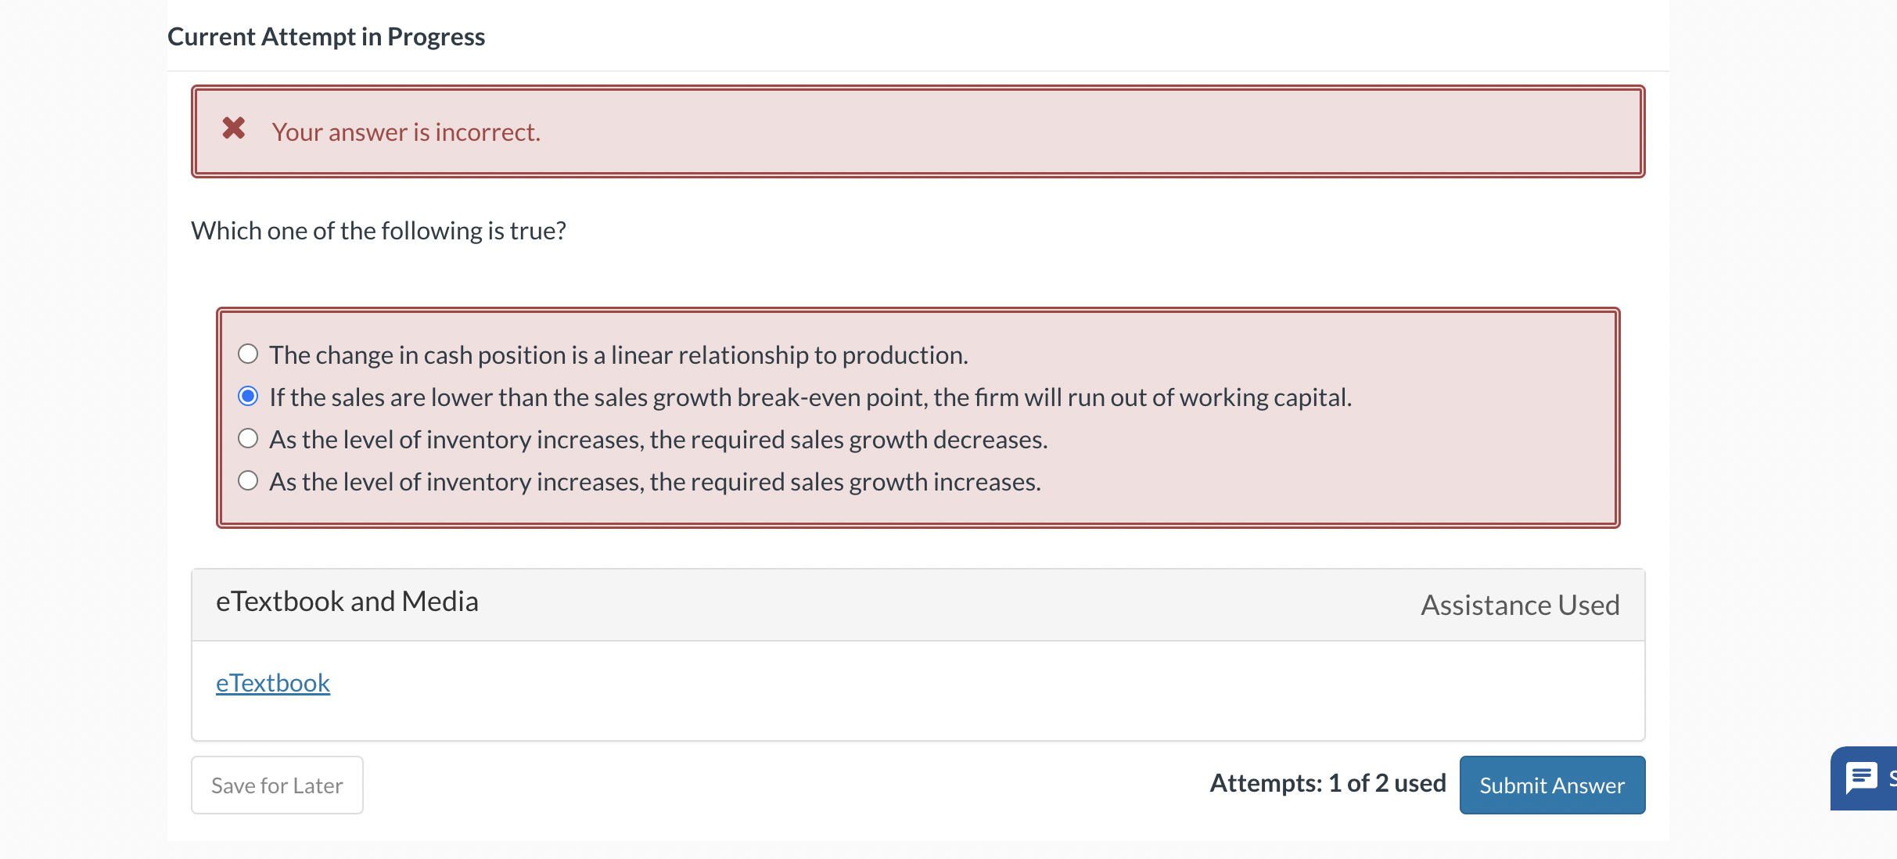
Task: Select the option about sales growth break-even point
Action: click(248, 396)
